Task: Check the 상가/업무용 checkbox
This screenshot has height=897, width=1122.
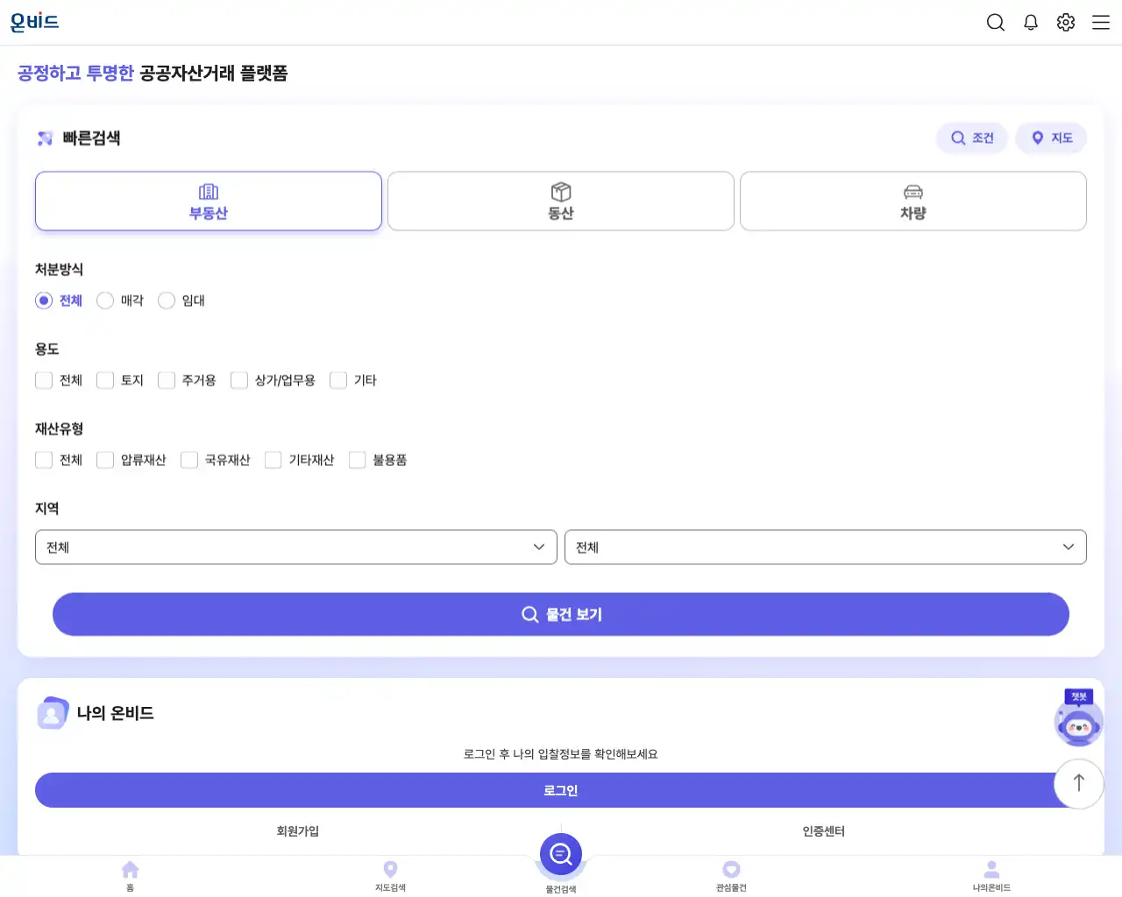Action: coord(239,380)
